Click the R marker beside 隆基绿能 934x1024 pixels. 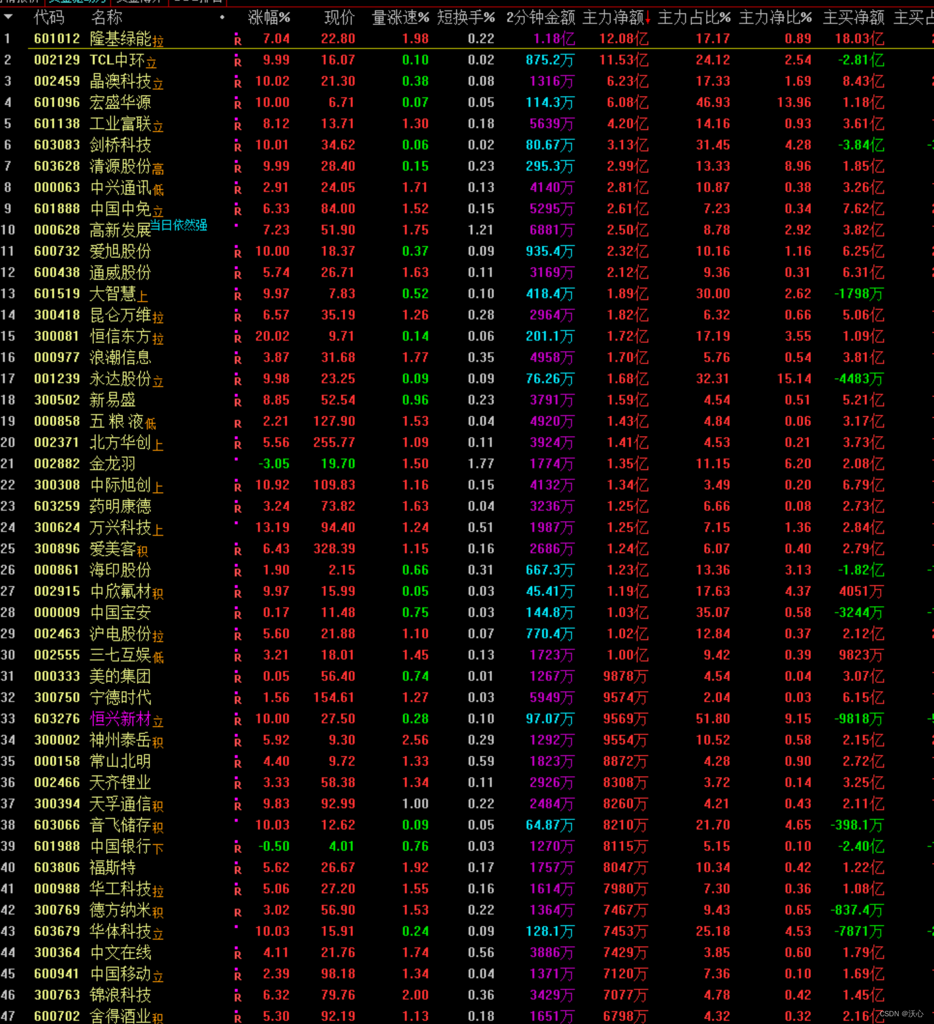(x=238, y=40)
